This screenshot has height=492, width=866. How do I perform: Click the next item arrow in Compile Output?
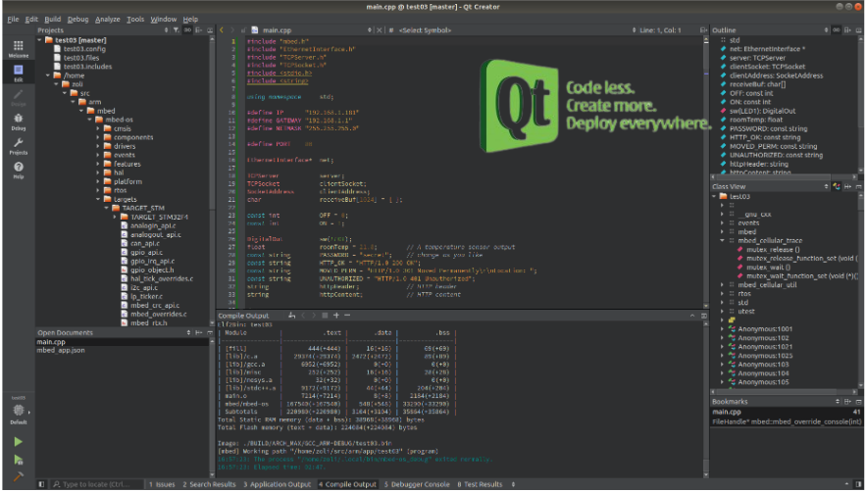[313, 316]
